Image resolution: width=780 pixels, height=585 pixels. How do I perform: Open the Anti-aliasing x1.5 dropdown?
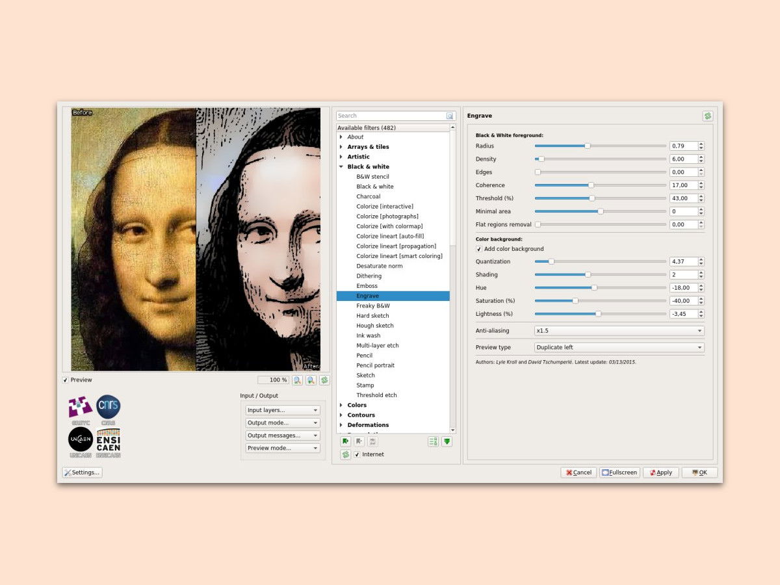(619, 331)
